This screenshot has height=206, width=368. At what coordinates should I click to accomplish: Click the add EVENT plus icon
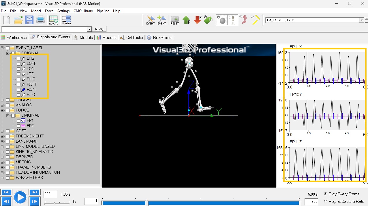162,20
